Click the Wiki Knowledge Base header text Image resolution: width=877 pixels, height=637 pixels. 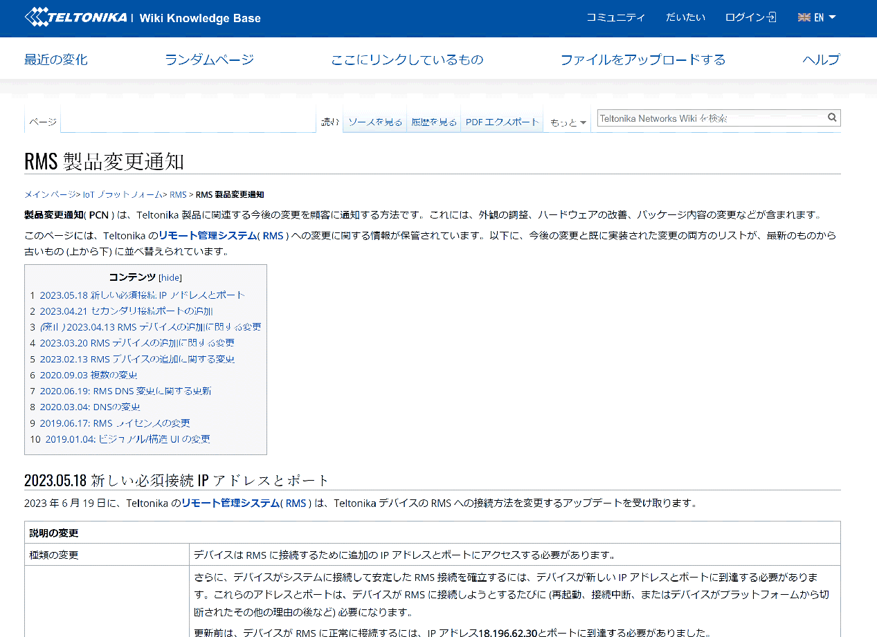click(200, 18)
